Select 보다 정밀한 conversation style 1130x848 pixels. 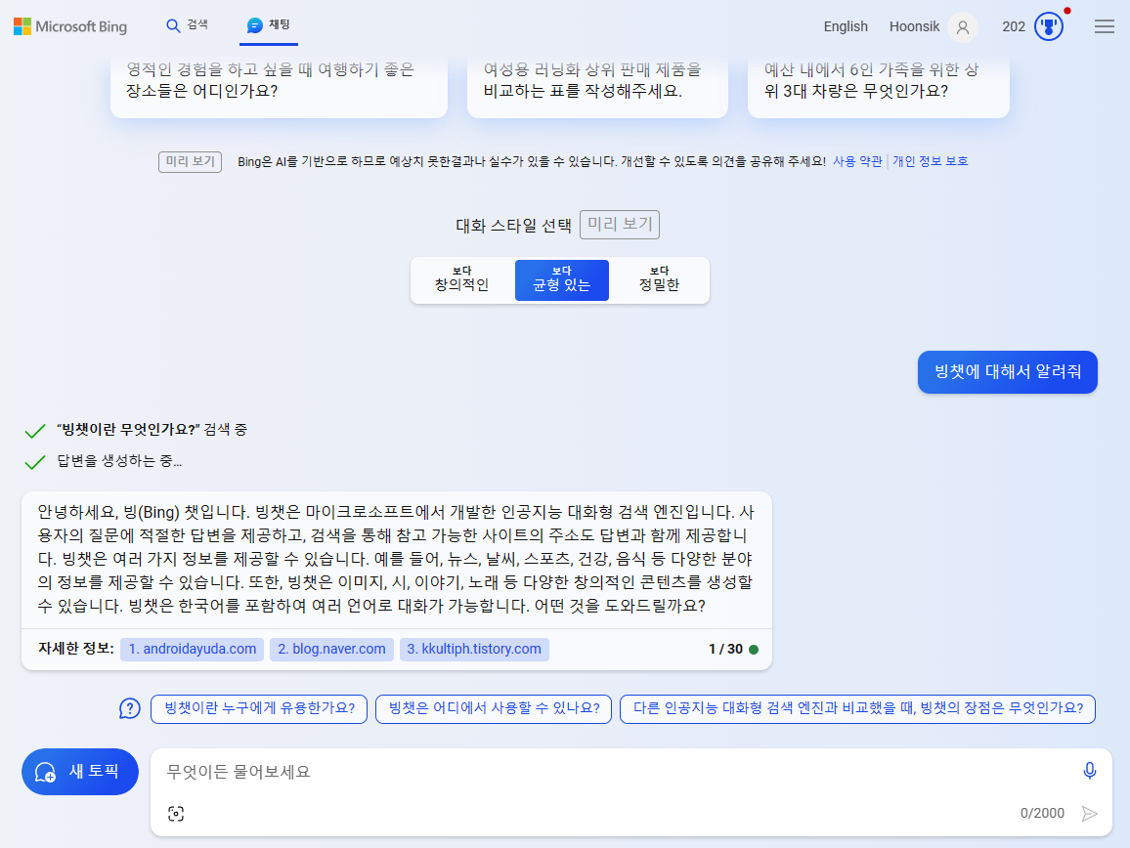click(659, 279)
